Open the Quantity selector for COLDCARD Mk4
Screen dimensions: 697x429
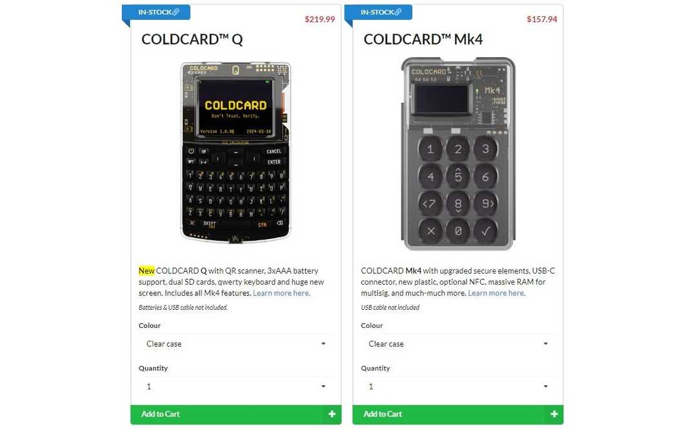458,386
